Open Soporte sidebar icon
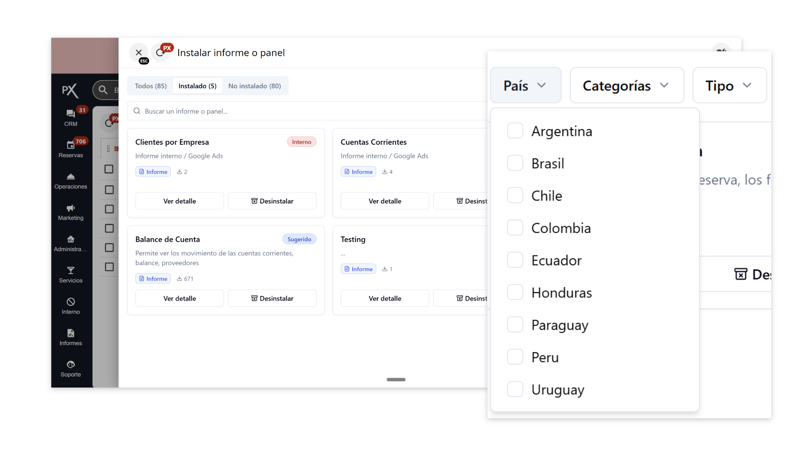Viewport: 811px width, 456px height. point(71,365)
